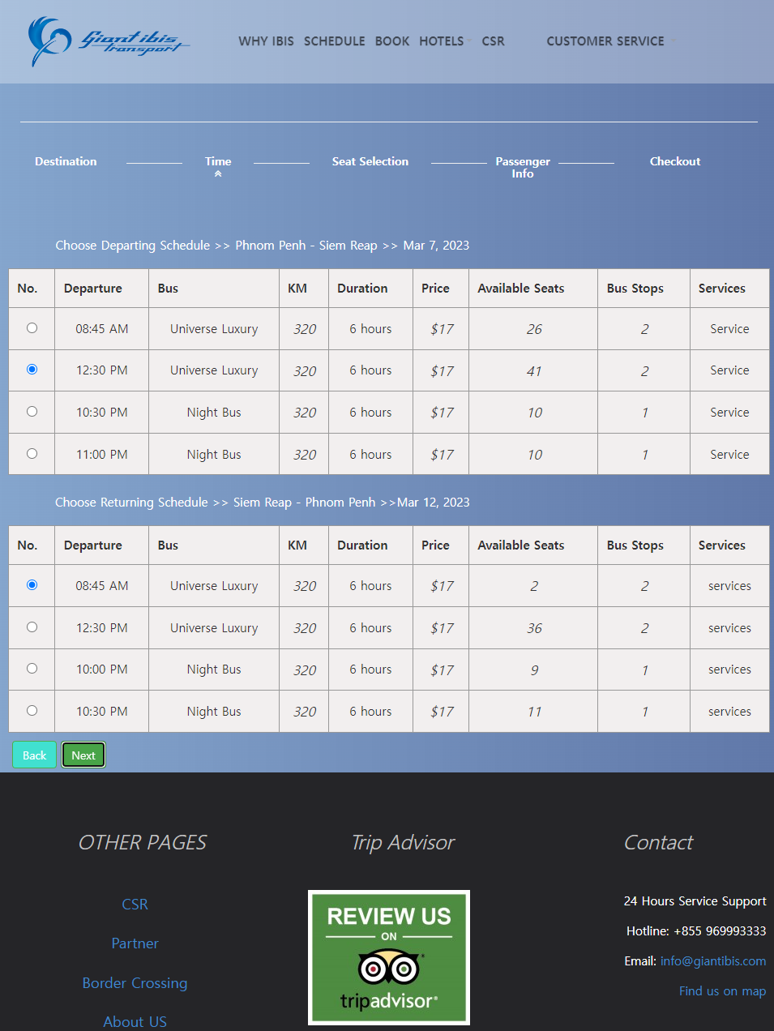Screen dimensions: 774x1031
Task: Click the Next button
Action: [83, 755]
